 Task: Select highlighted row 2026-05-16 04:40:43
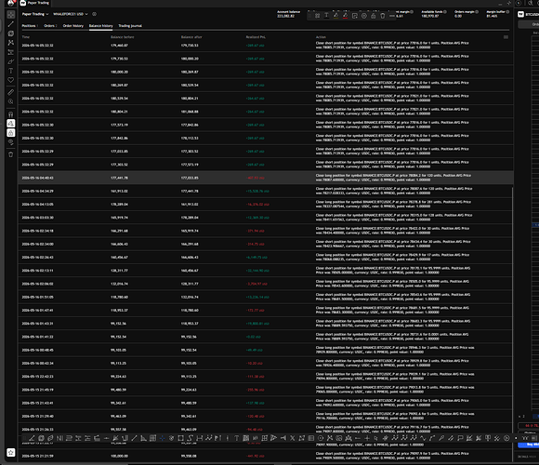(266, 178)
